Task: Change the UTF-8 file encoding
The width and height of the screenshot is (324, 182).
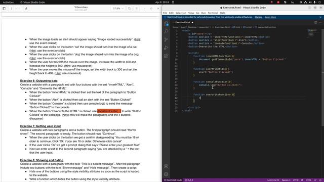Action: [x=296, y=180]
